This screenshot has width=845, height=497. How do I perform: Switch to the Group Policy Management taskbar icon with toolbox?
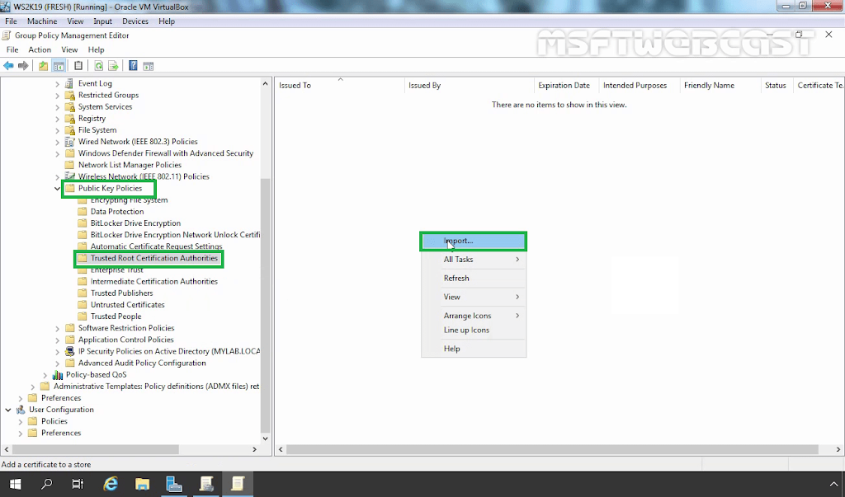[x=205, y=484]
